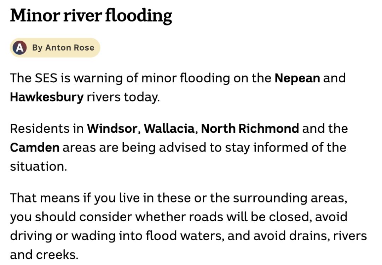Click the words 'avoid drains, rivers'
This screenshot has width=382, height=265.
click(310, 236)
